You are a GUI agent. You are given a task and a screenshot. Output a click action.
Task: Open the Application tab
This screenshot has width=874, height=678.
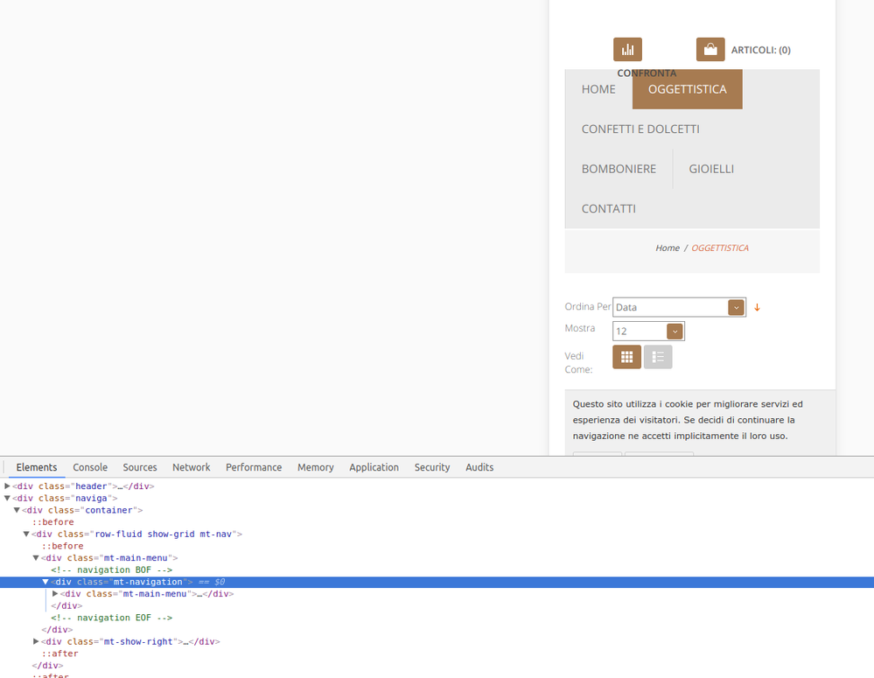[374, 467]
